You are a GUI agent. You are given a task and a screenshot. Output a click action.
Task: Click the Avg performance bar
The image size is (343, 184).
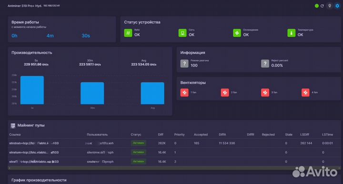pyautogui.click(x=152, y=93)
